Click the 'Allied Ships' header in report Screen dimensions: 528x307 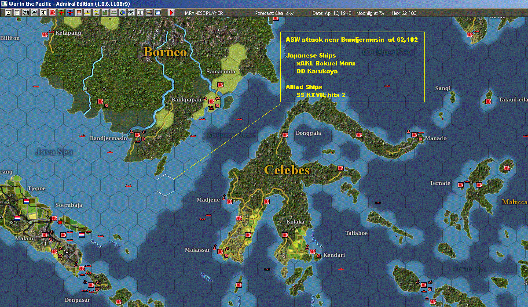pos(304,87)
